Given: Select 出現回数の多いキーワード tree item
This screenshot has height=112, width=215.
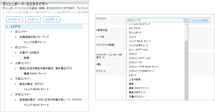Looking at the screenshot, I should click(34, 37).
